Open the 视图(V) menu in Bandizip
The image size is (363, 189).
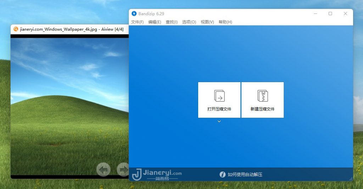tap(207, 22)
